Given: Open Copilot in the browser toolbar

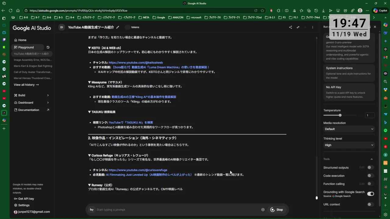Looking at the screenshot, I should (380, 10).
